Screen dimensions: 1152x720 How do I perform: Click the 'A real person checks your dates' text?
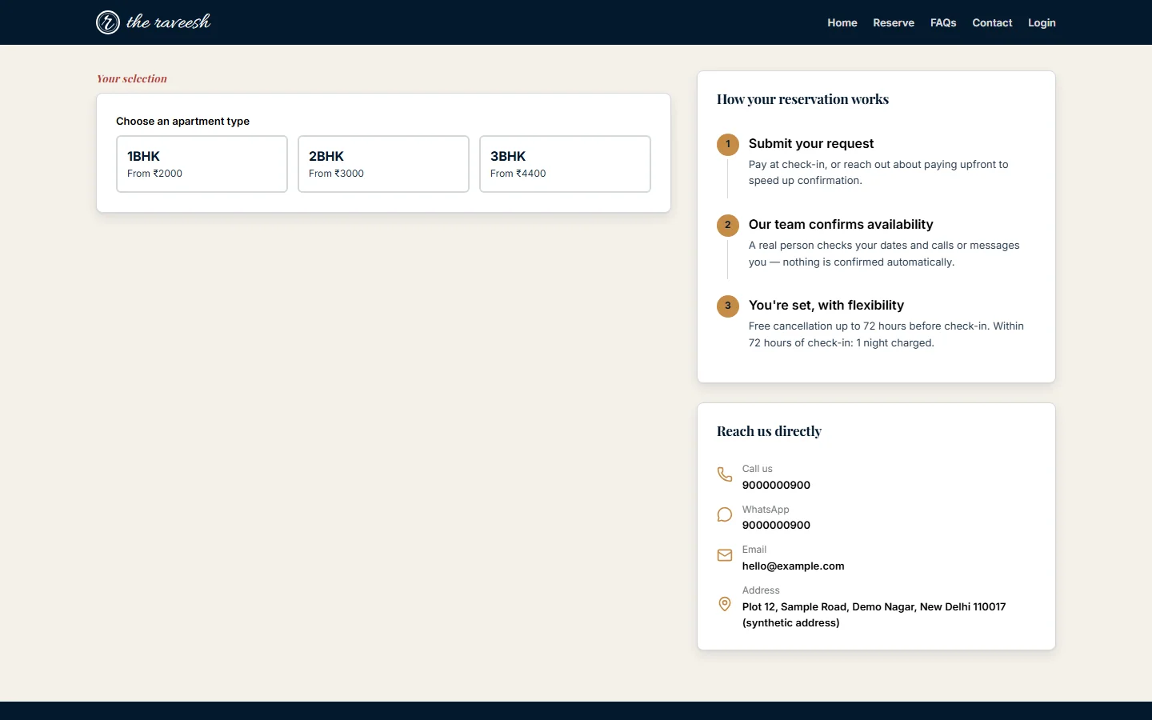(884, 254)
